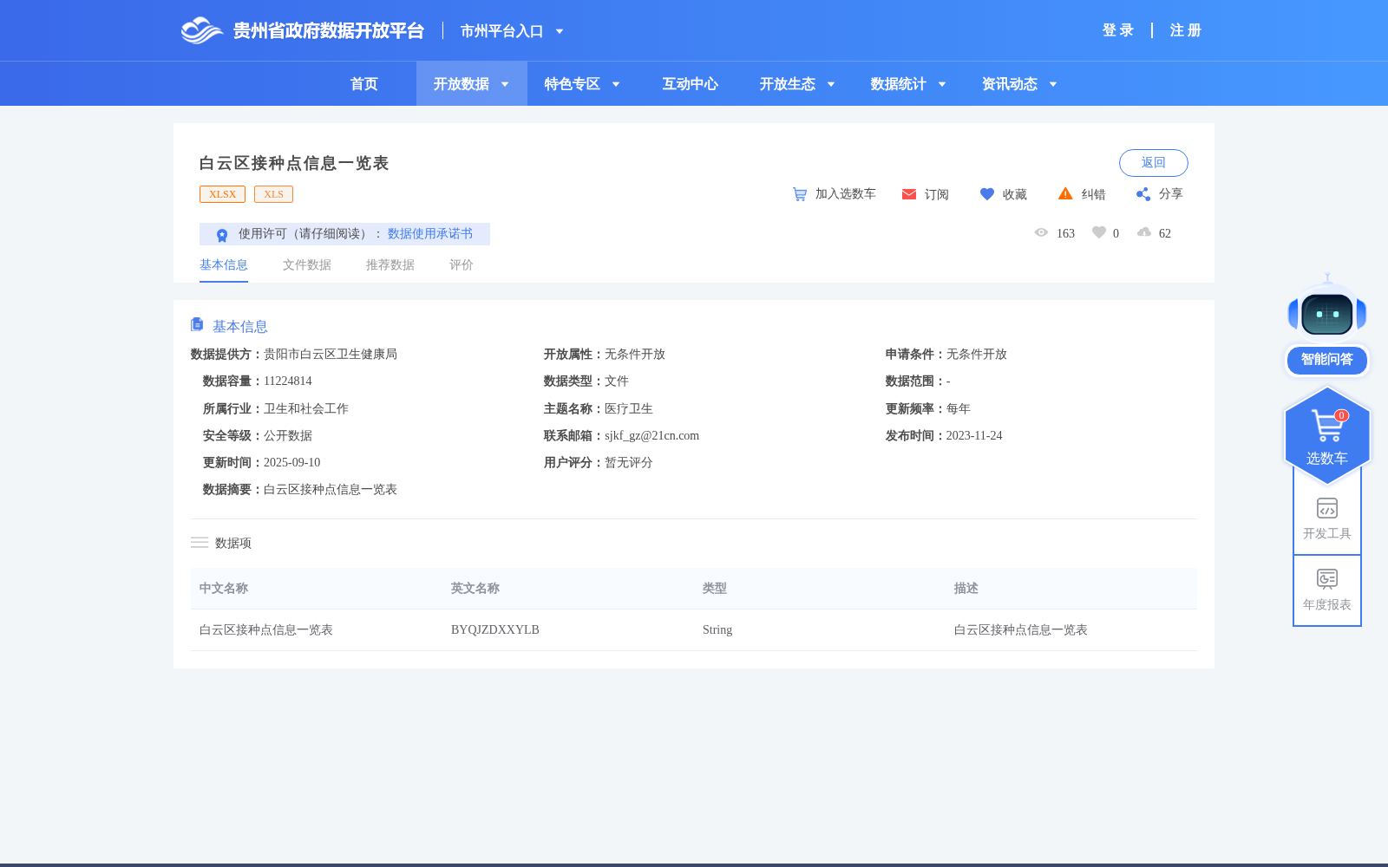Click the license badge icon beside 使用许可
This screenshot has width=1388, height=867.
click(222, 235)
